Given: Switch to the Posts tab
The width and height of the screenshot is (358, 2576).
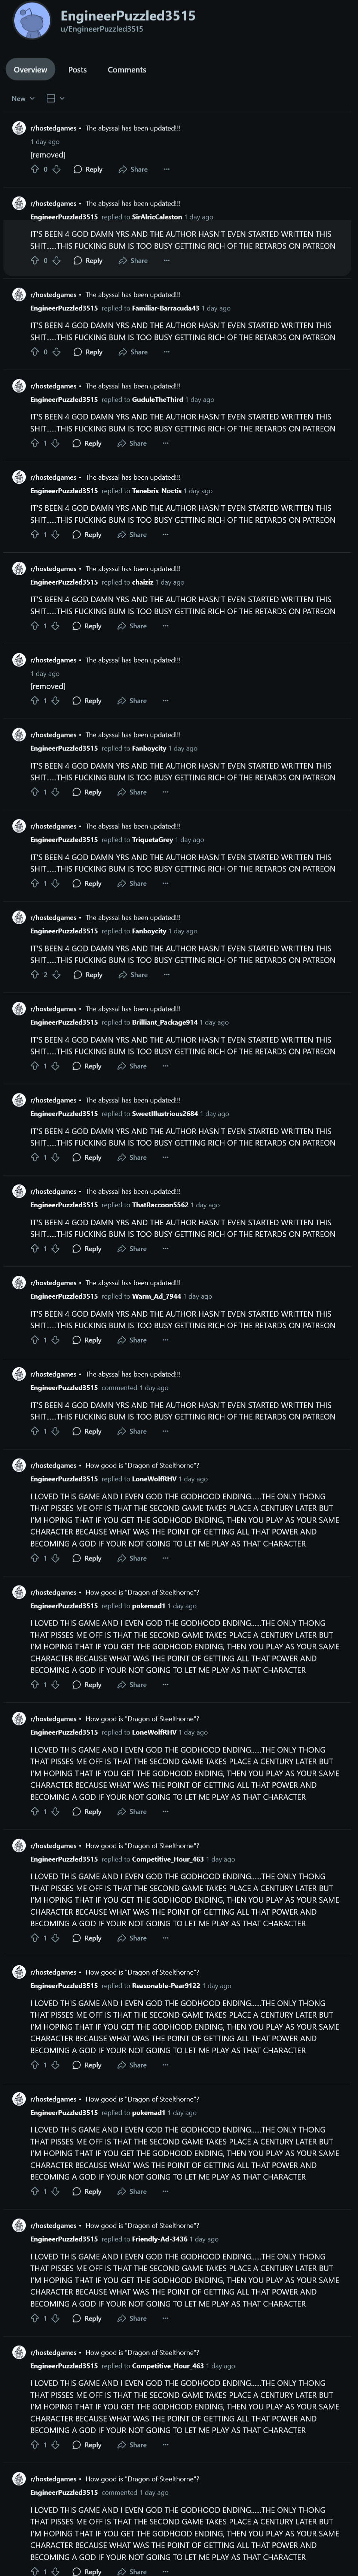Looking at the screenshot, I should [77, 70].
